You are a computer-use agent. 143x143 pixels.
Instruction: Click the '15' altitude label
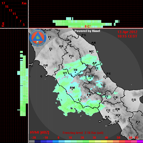click(x=7, y=7)
